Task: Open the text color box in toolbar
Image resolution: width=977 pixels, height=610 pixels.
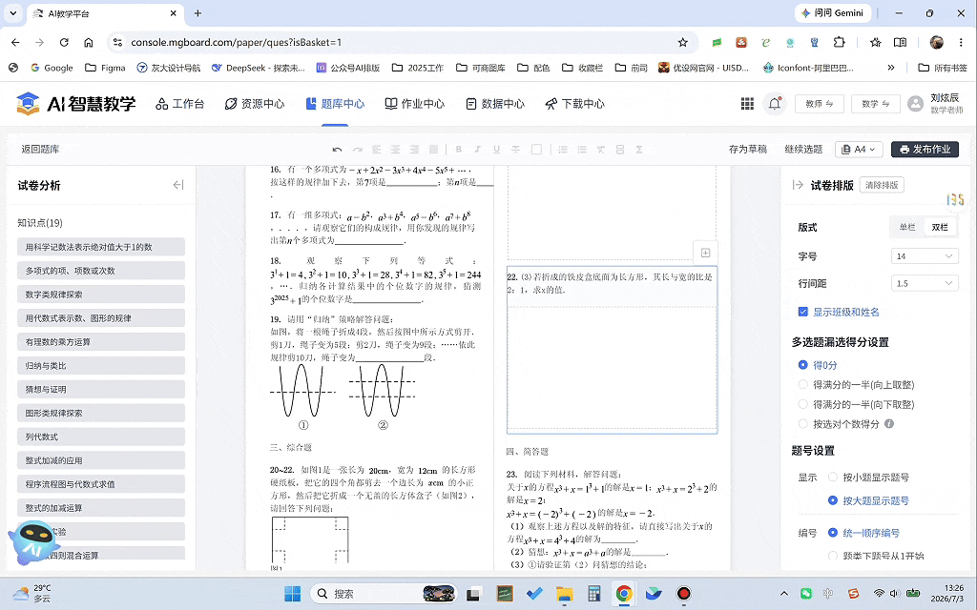Action: tap(536, 150)
